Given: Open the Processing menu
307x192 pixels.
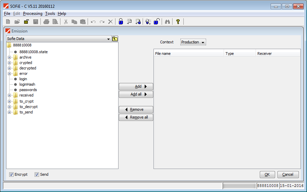Looking at the screenshot, I should pos(33,14).
